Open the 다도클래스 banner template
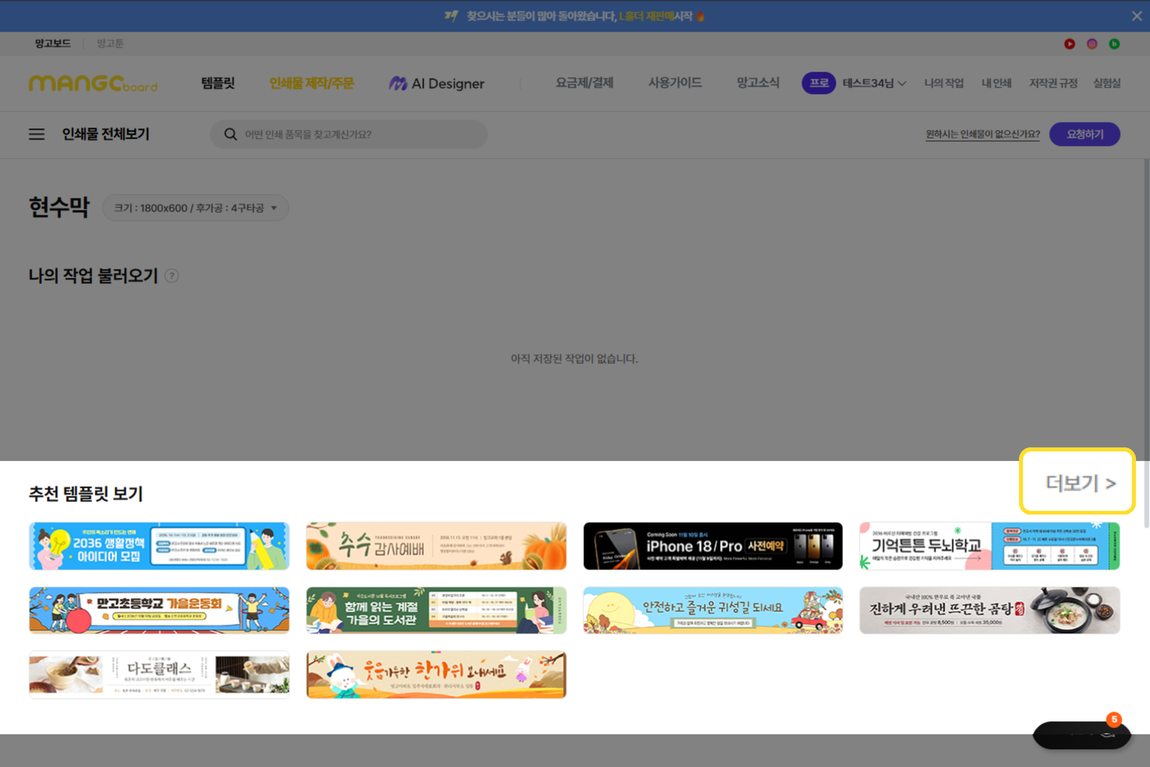Screen dimensions: 1150x767 159,674
